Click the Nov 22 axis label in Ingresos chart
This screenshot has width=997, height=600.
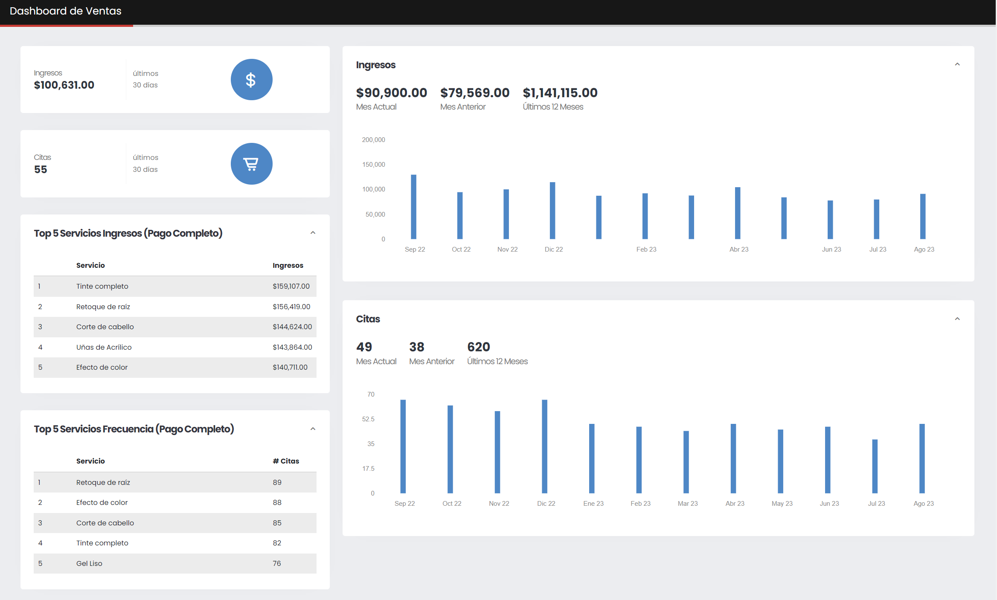point(508,249)
